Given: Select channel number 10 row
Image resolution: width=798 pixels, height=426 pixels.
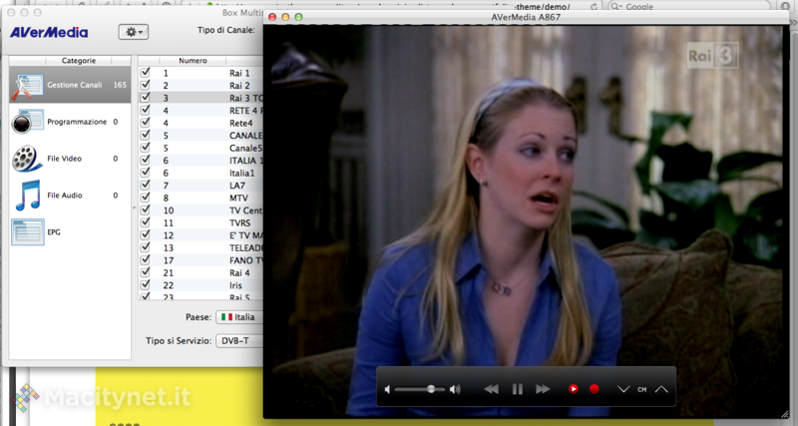Looking at the screenshot, I should coord(200,211).
